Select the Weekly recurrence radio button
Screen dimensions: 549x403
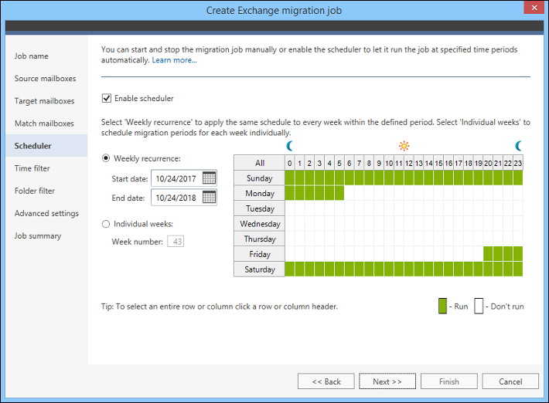point(106,158)
